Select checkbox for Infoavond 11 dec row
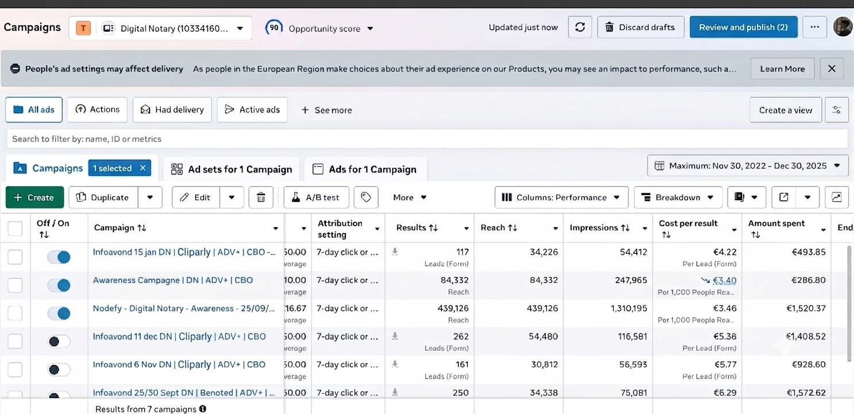 click(x=15, y=342)
